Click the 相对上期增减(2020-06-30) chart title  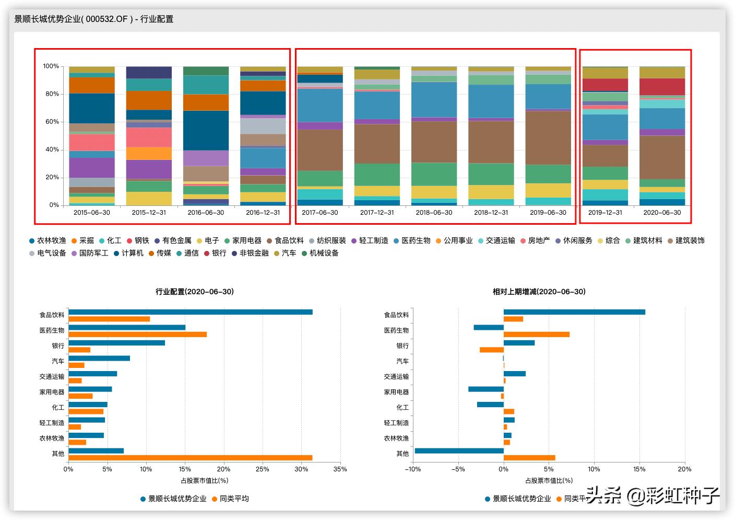[x=539, y=292]
